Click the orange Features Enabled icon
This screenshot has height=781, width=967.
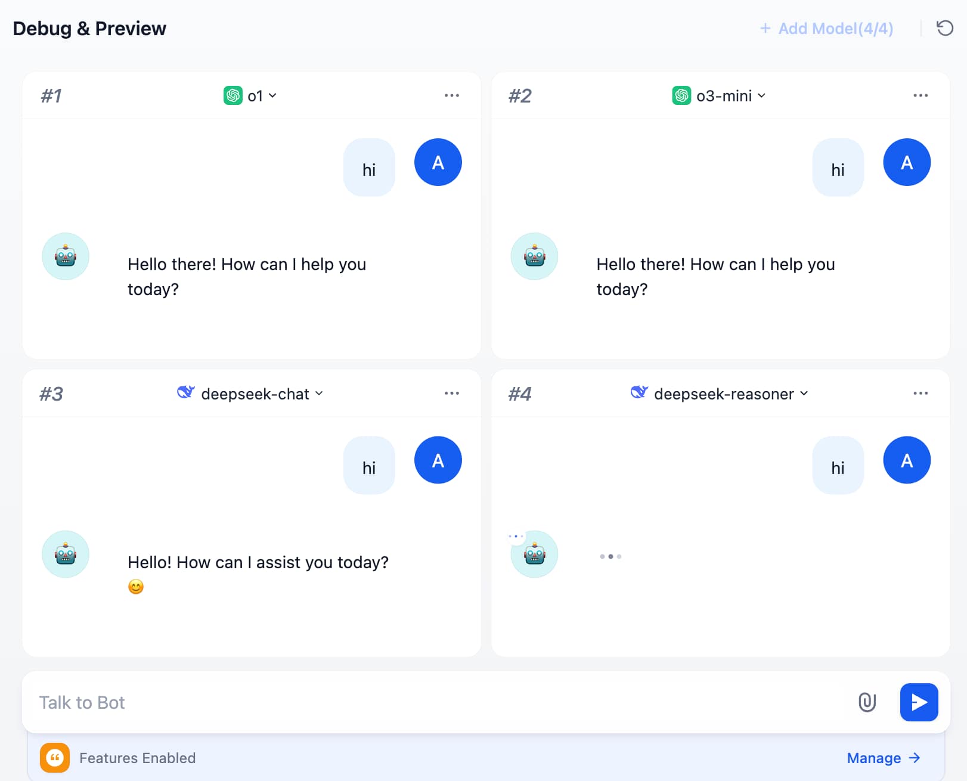[x=55, y=758]
